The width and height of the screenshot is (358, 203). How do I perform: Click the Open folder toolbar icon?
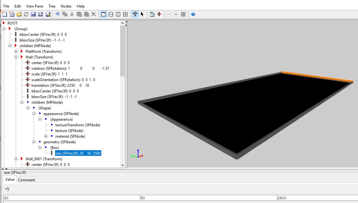pos(19,14)
